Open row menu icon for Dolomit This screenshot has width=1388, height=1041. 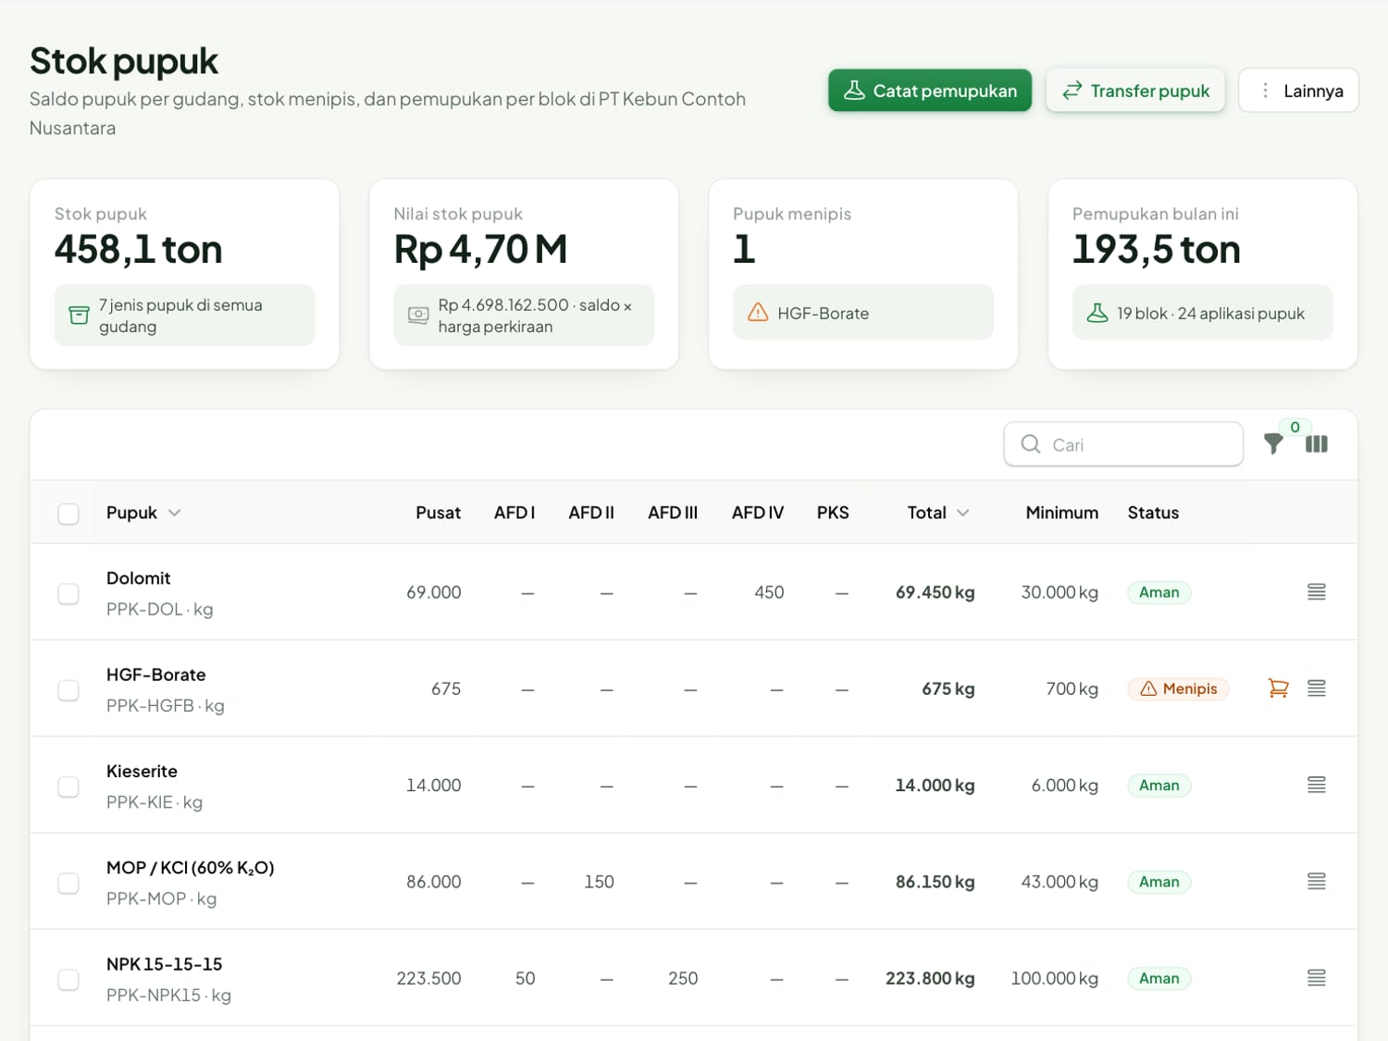coord(1317,592)
